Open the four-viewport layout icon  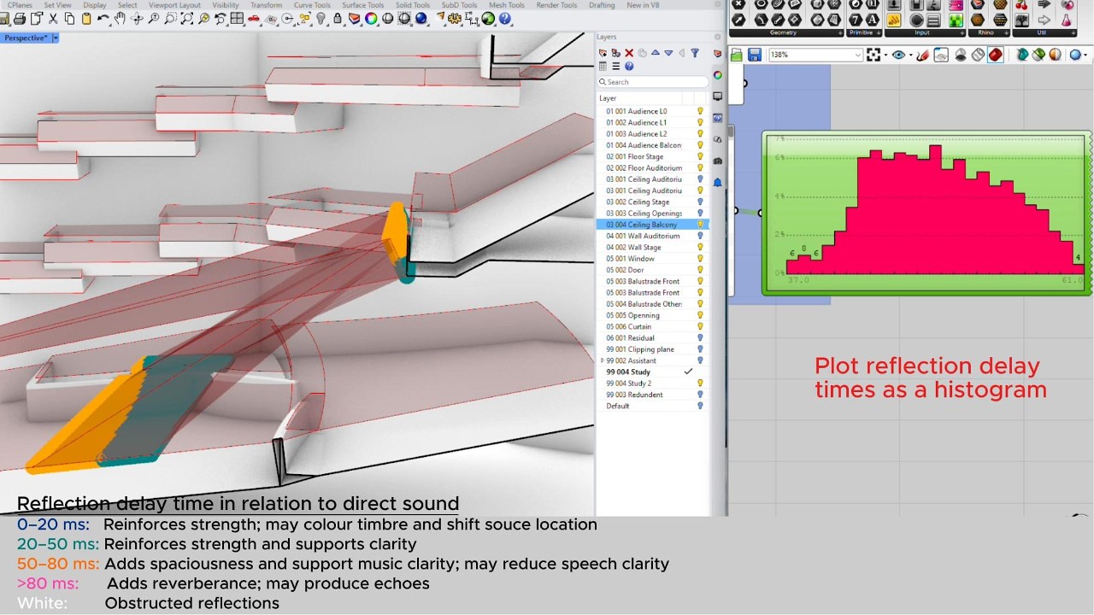point(238,19)
